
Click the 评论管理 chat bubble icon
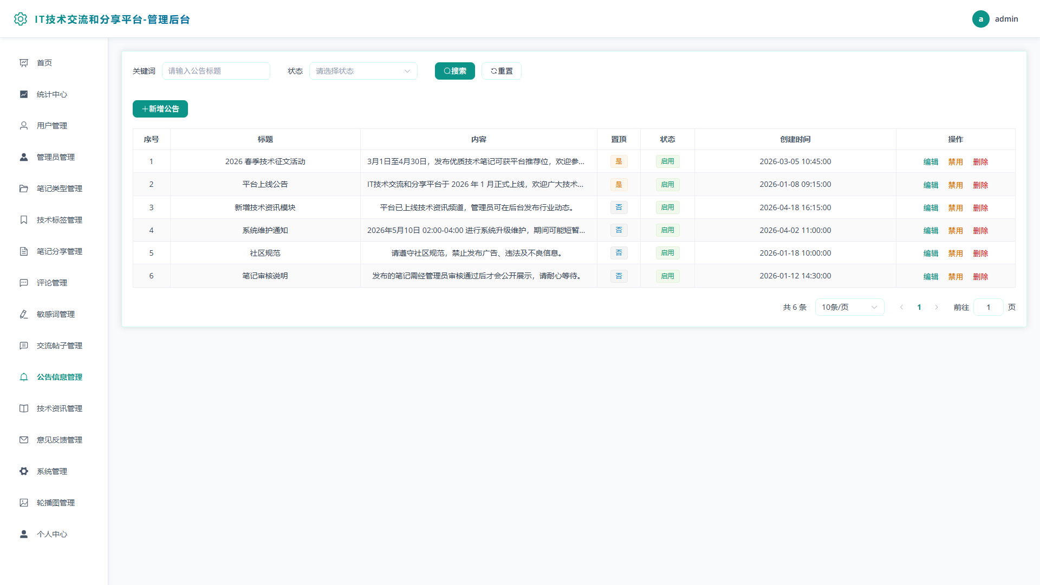click(24, 283)
